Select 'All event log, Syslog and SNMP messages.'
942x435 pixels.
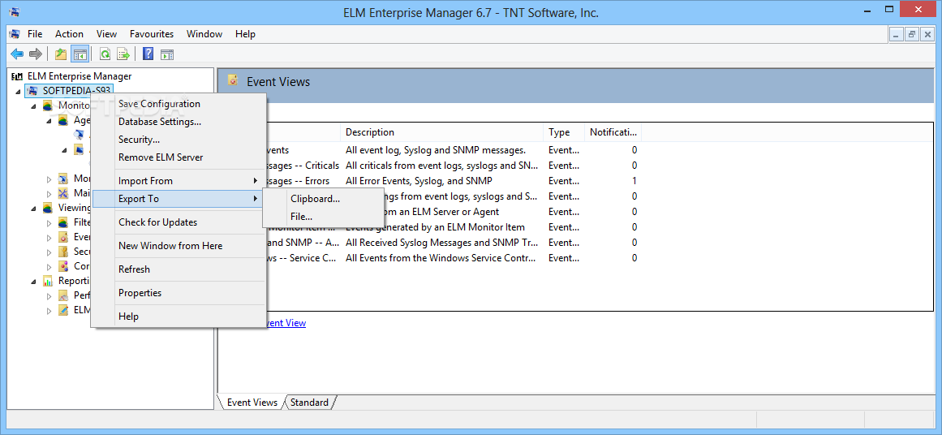click(x=436, y=150)
